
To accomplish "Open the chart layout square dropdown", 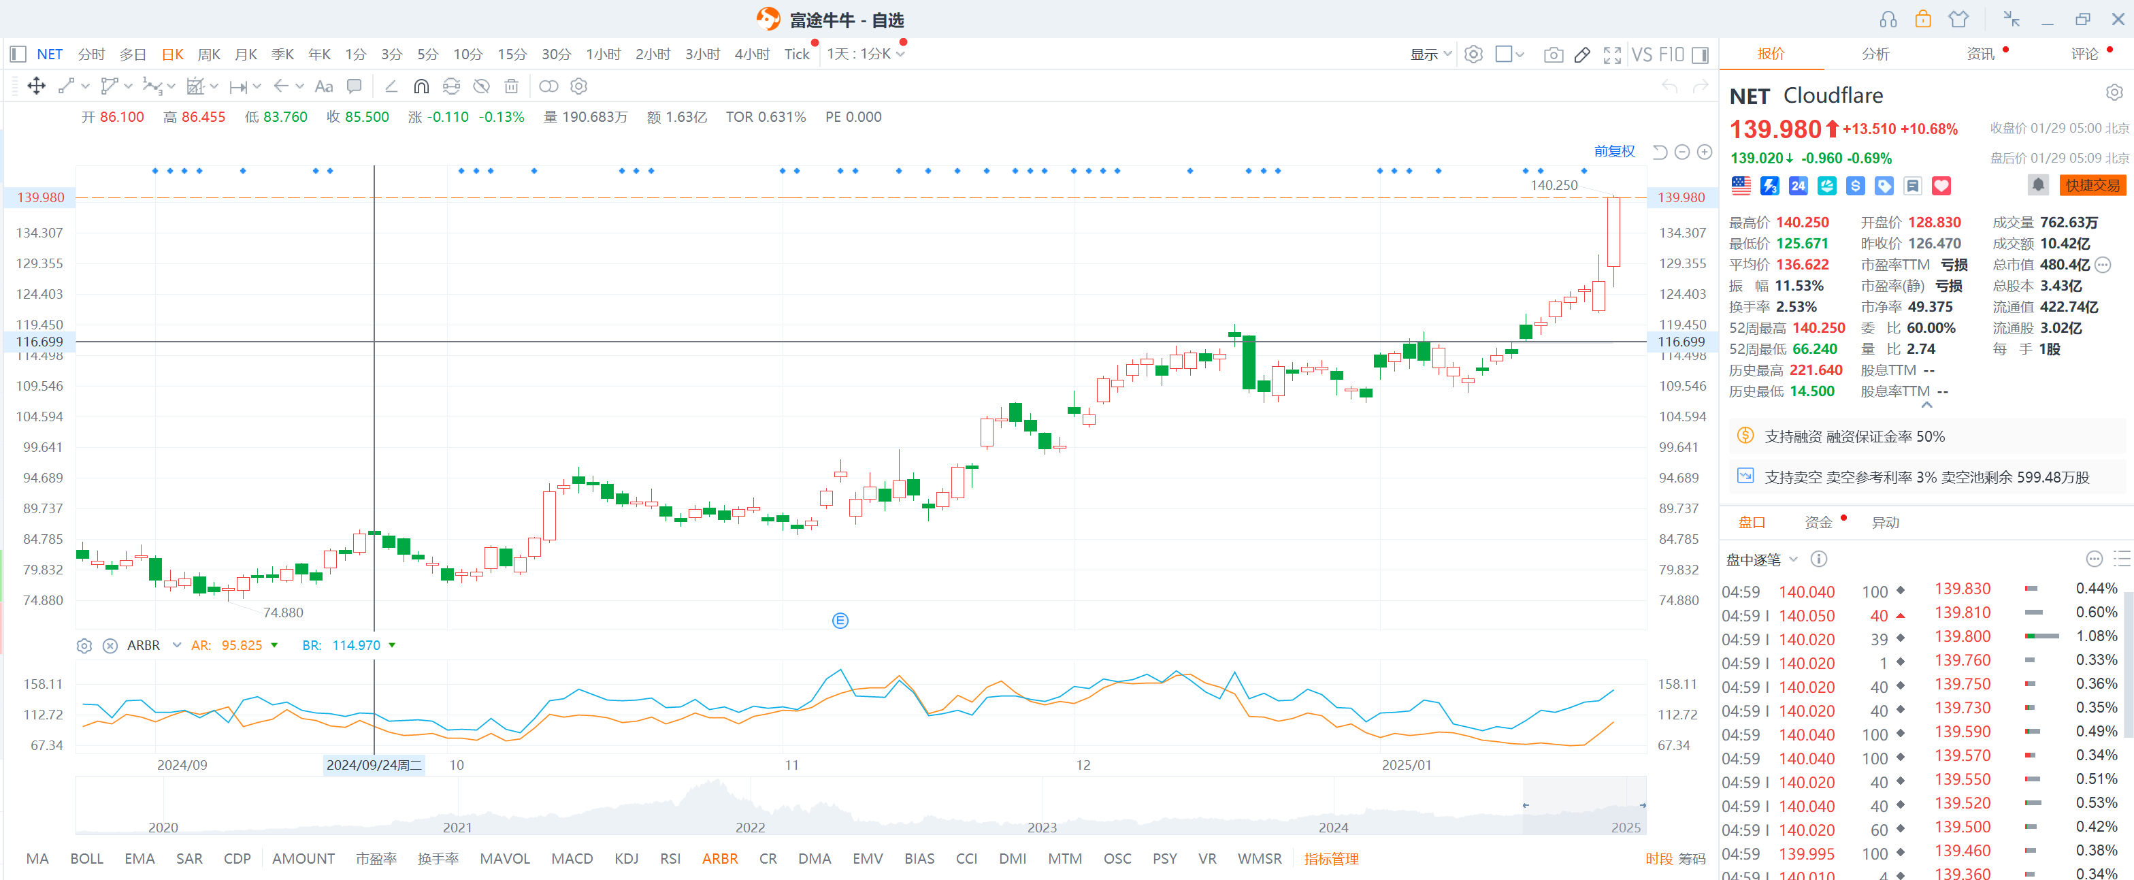I will pyautogui.click(x=1509, y=54).
